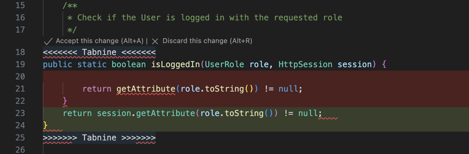The width and height of the screenshot is (469, 154).
Task: Click the Discard this change text link
Action: (207, 41)
